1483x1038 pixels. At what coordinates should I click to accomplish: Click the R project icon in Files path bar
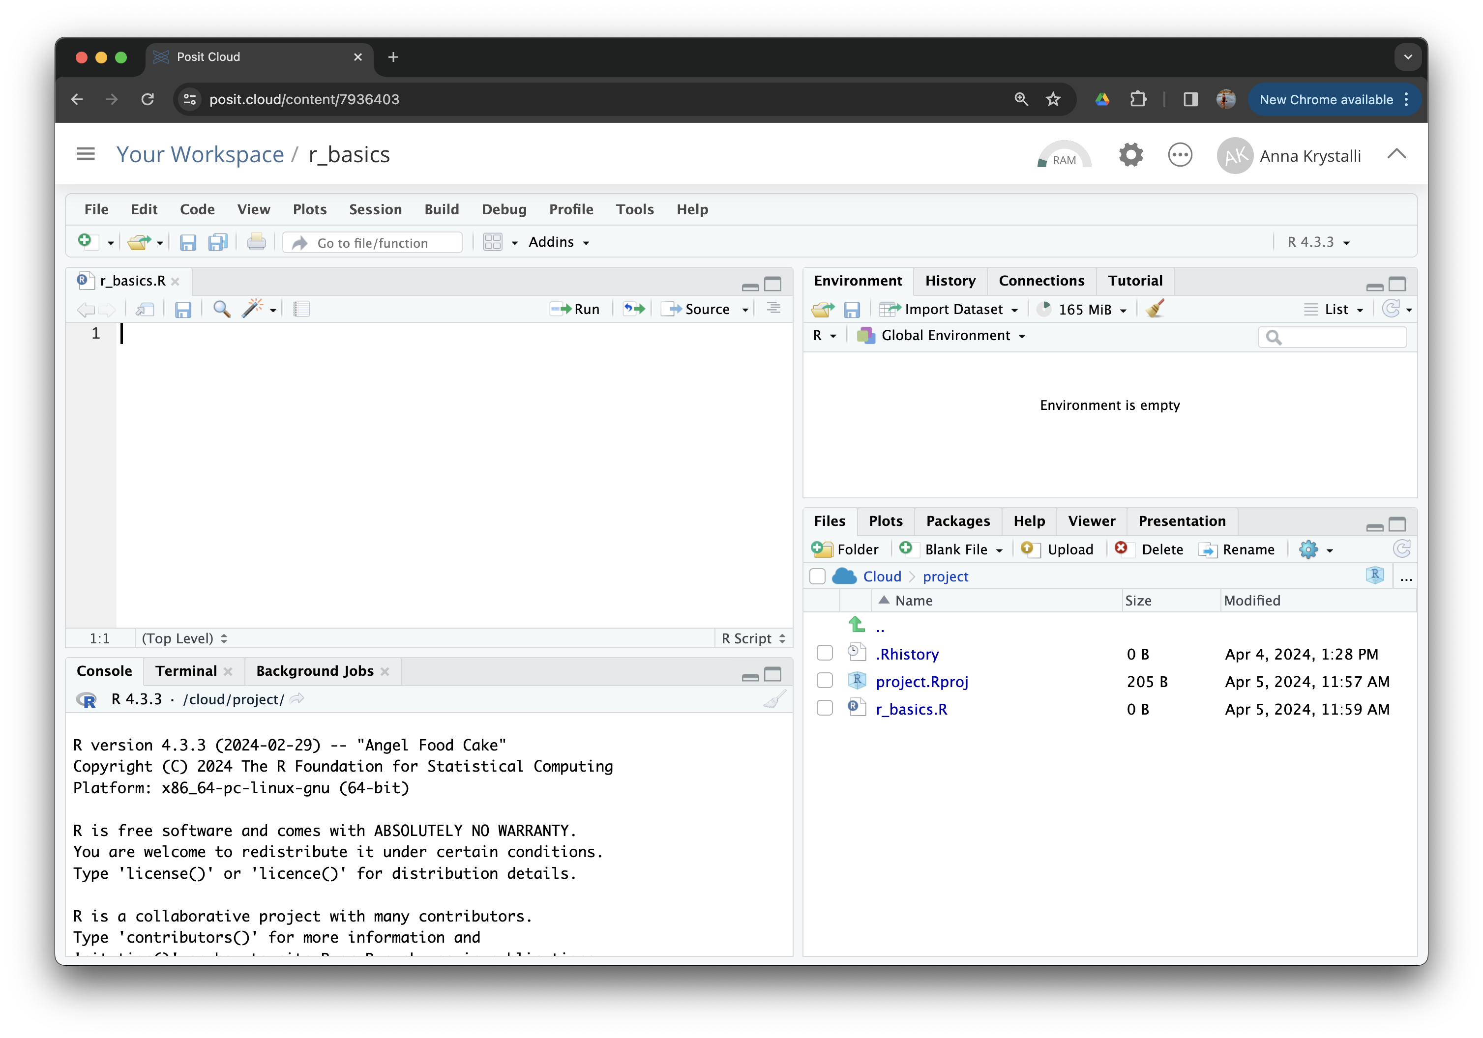pyautogui.click(x=1375, y=575)
